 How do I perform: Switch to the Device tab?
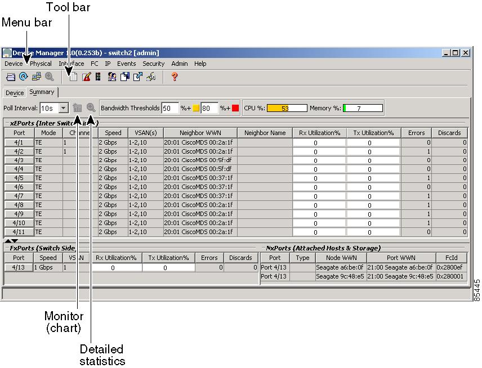coord(14,92)
